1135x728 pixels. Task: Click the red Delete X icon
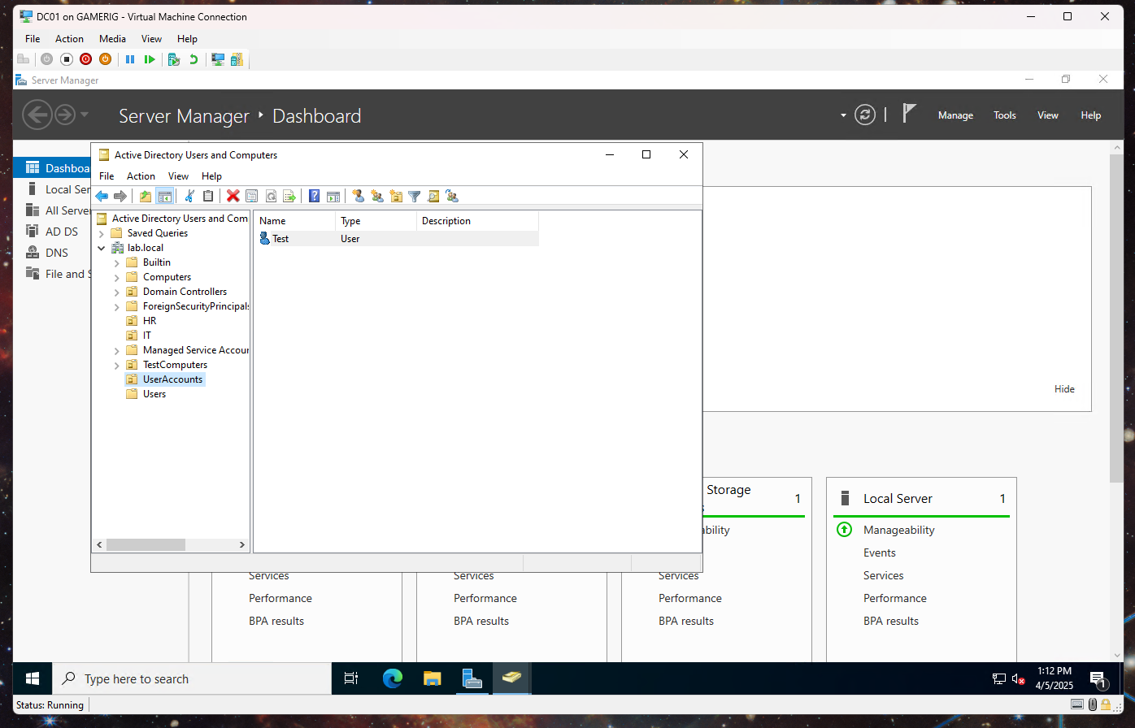click(x=233, y=196)
